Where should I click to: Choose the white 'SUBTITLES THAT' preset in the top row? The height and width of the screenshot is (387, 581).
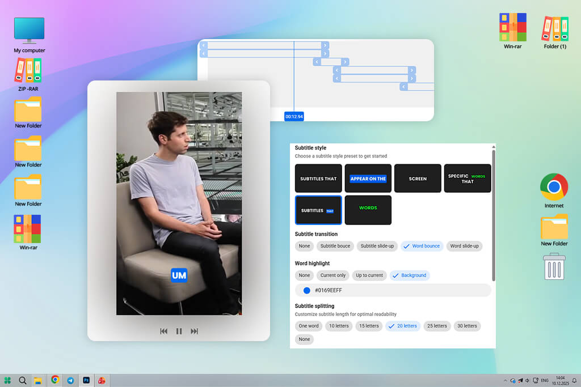(318, 178)
